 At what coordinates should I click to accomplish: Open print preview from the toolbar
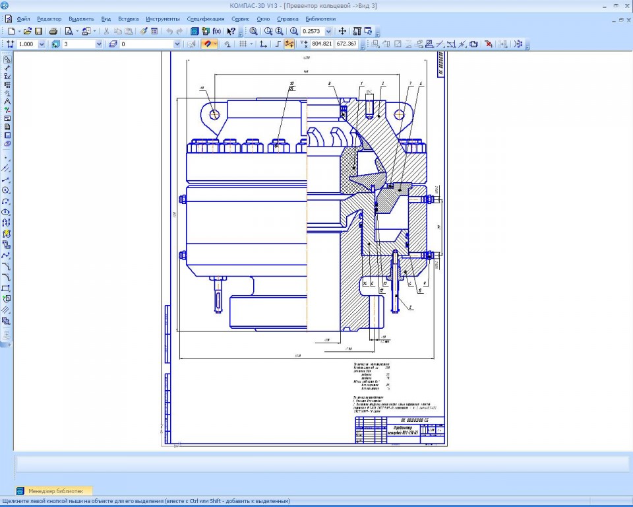tap(69, 31)
